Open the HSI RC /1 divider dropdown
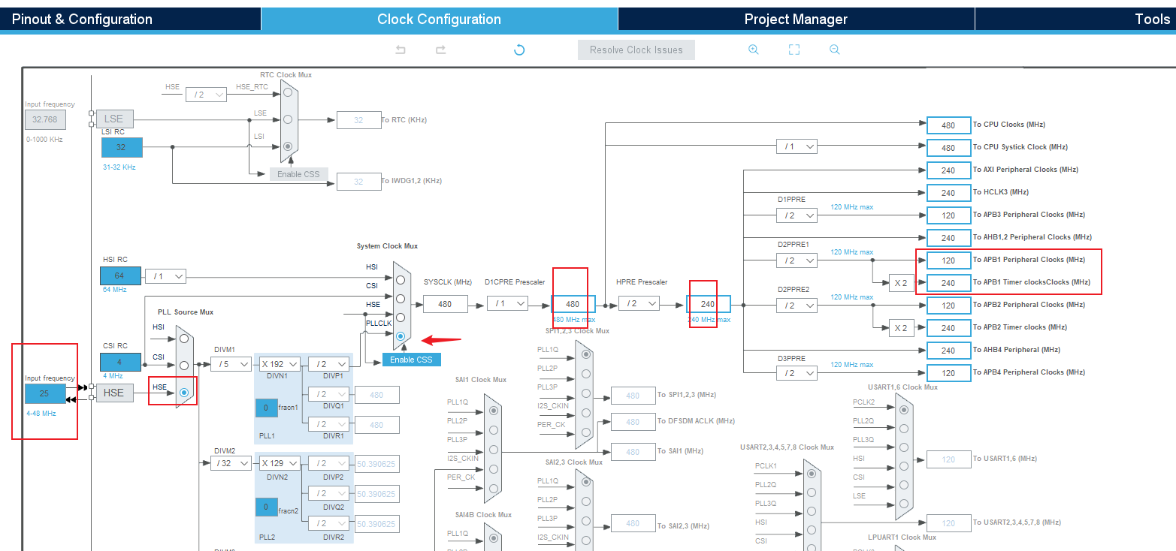Viewport: 1176px width, 551px height. [x=165, y=276]
